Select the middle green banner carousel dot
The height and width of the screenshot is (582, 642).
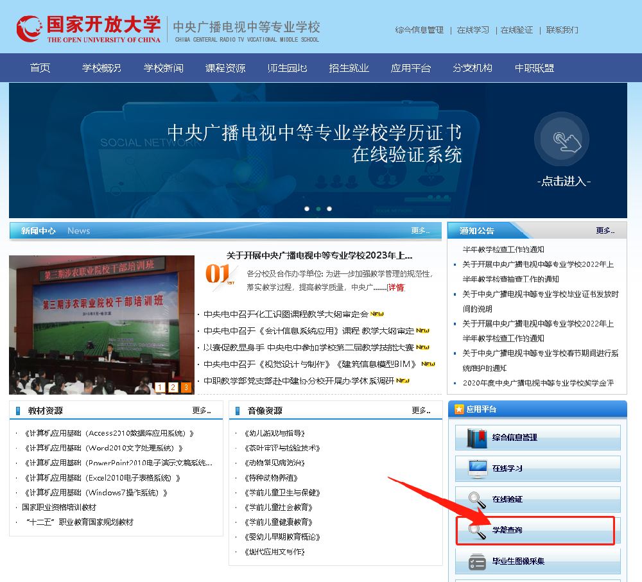pos(318,209)
